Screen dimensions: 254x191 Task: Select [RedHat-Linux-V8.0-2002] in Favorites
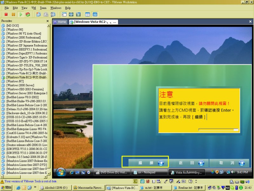(x=23, y=97)
